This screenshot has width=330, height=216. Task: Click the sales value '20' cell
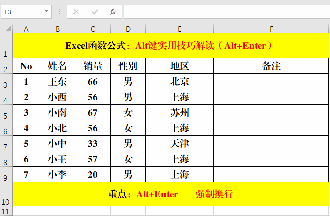tap(93, 174)
